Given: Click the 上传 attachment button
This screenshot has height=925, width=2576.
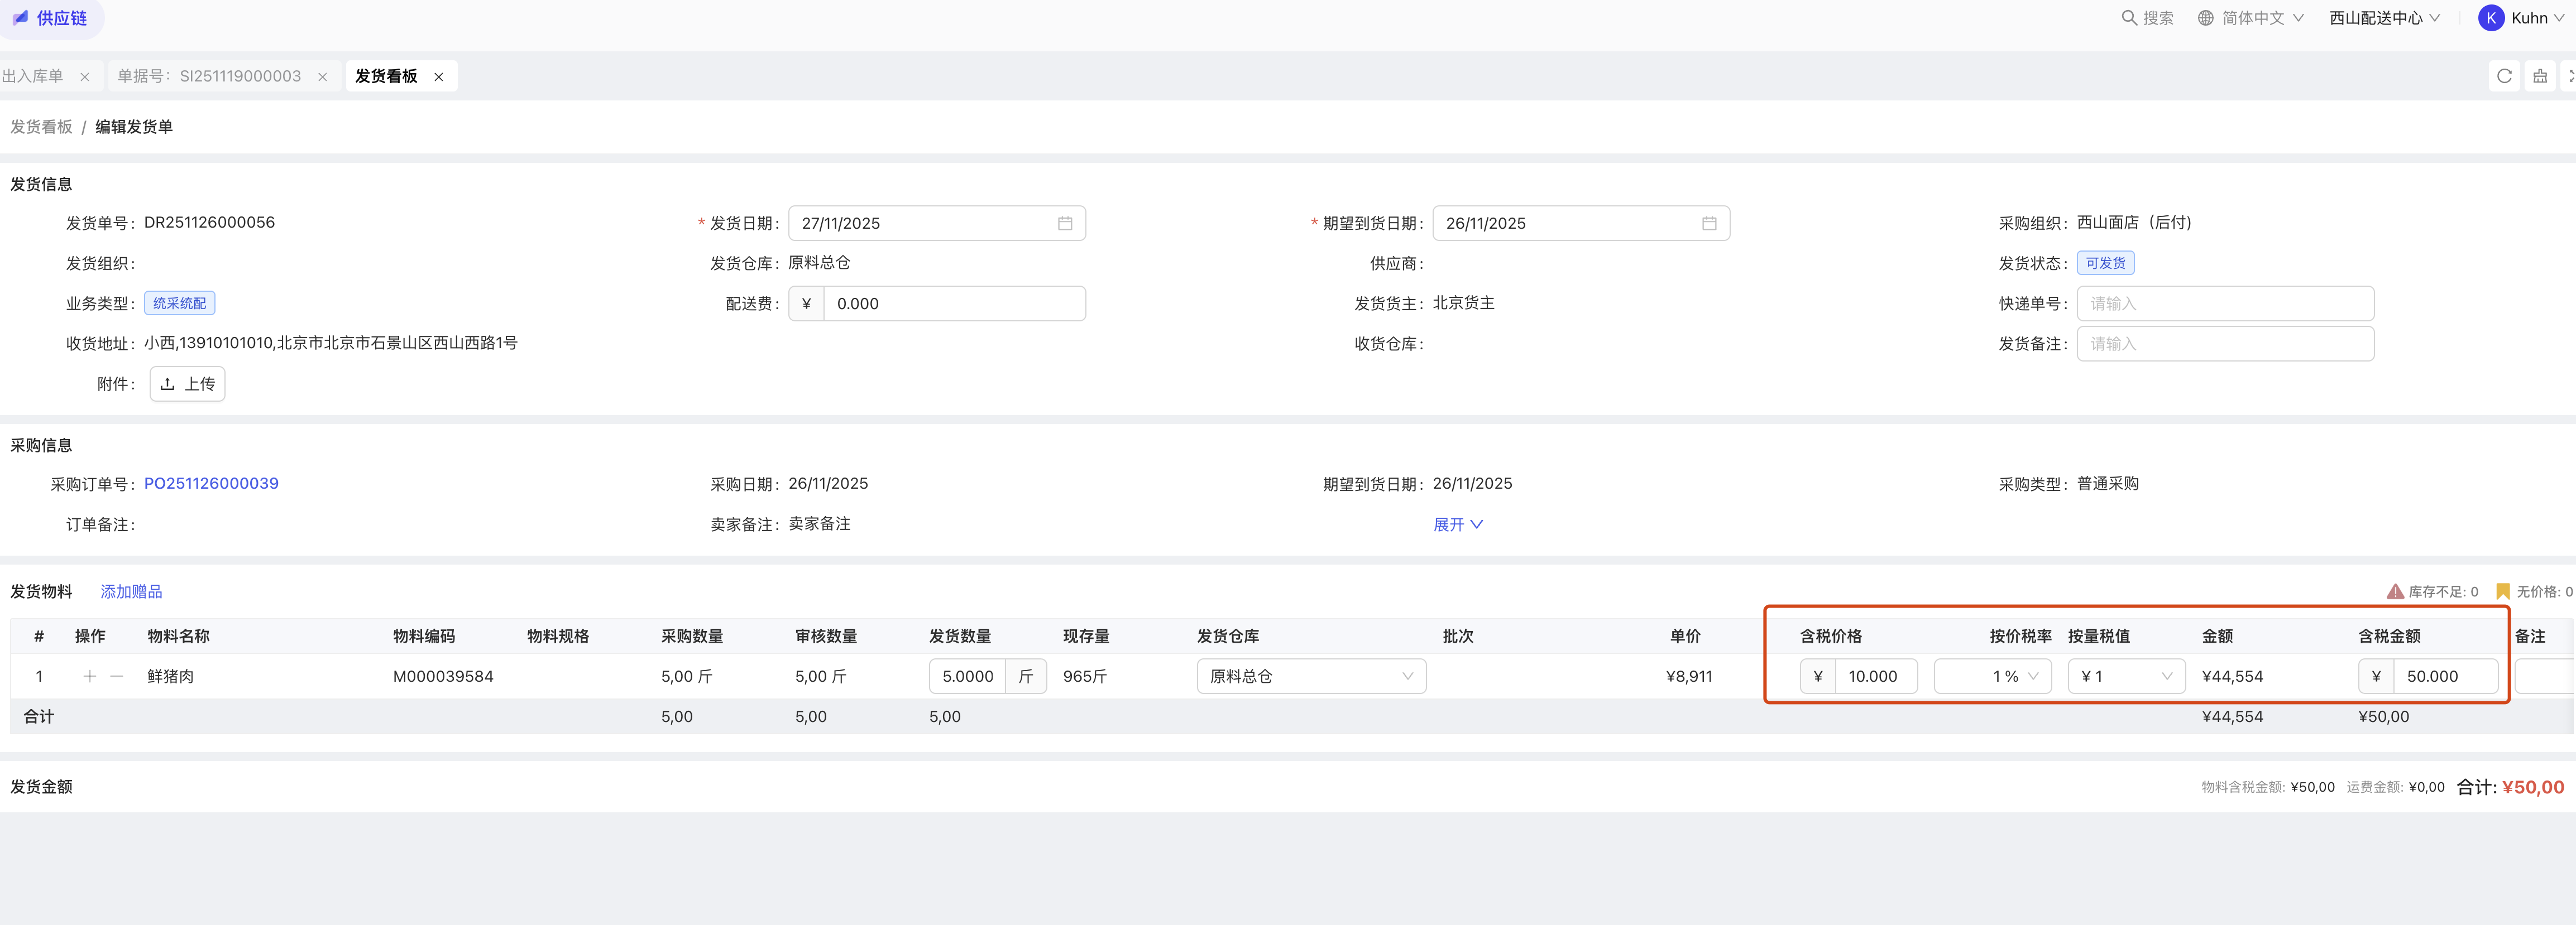Looking at the screenshot, I should click(187, 384).
